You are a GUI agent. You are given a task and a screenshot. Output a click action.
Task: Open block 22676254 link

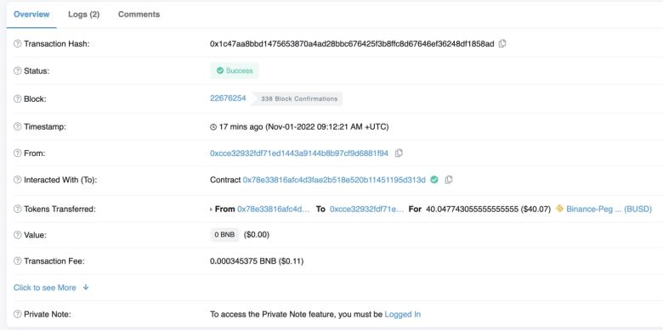click(228, 98)
